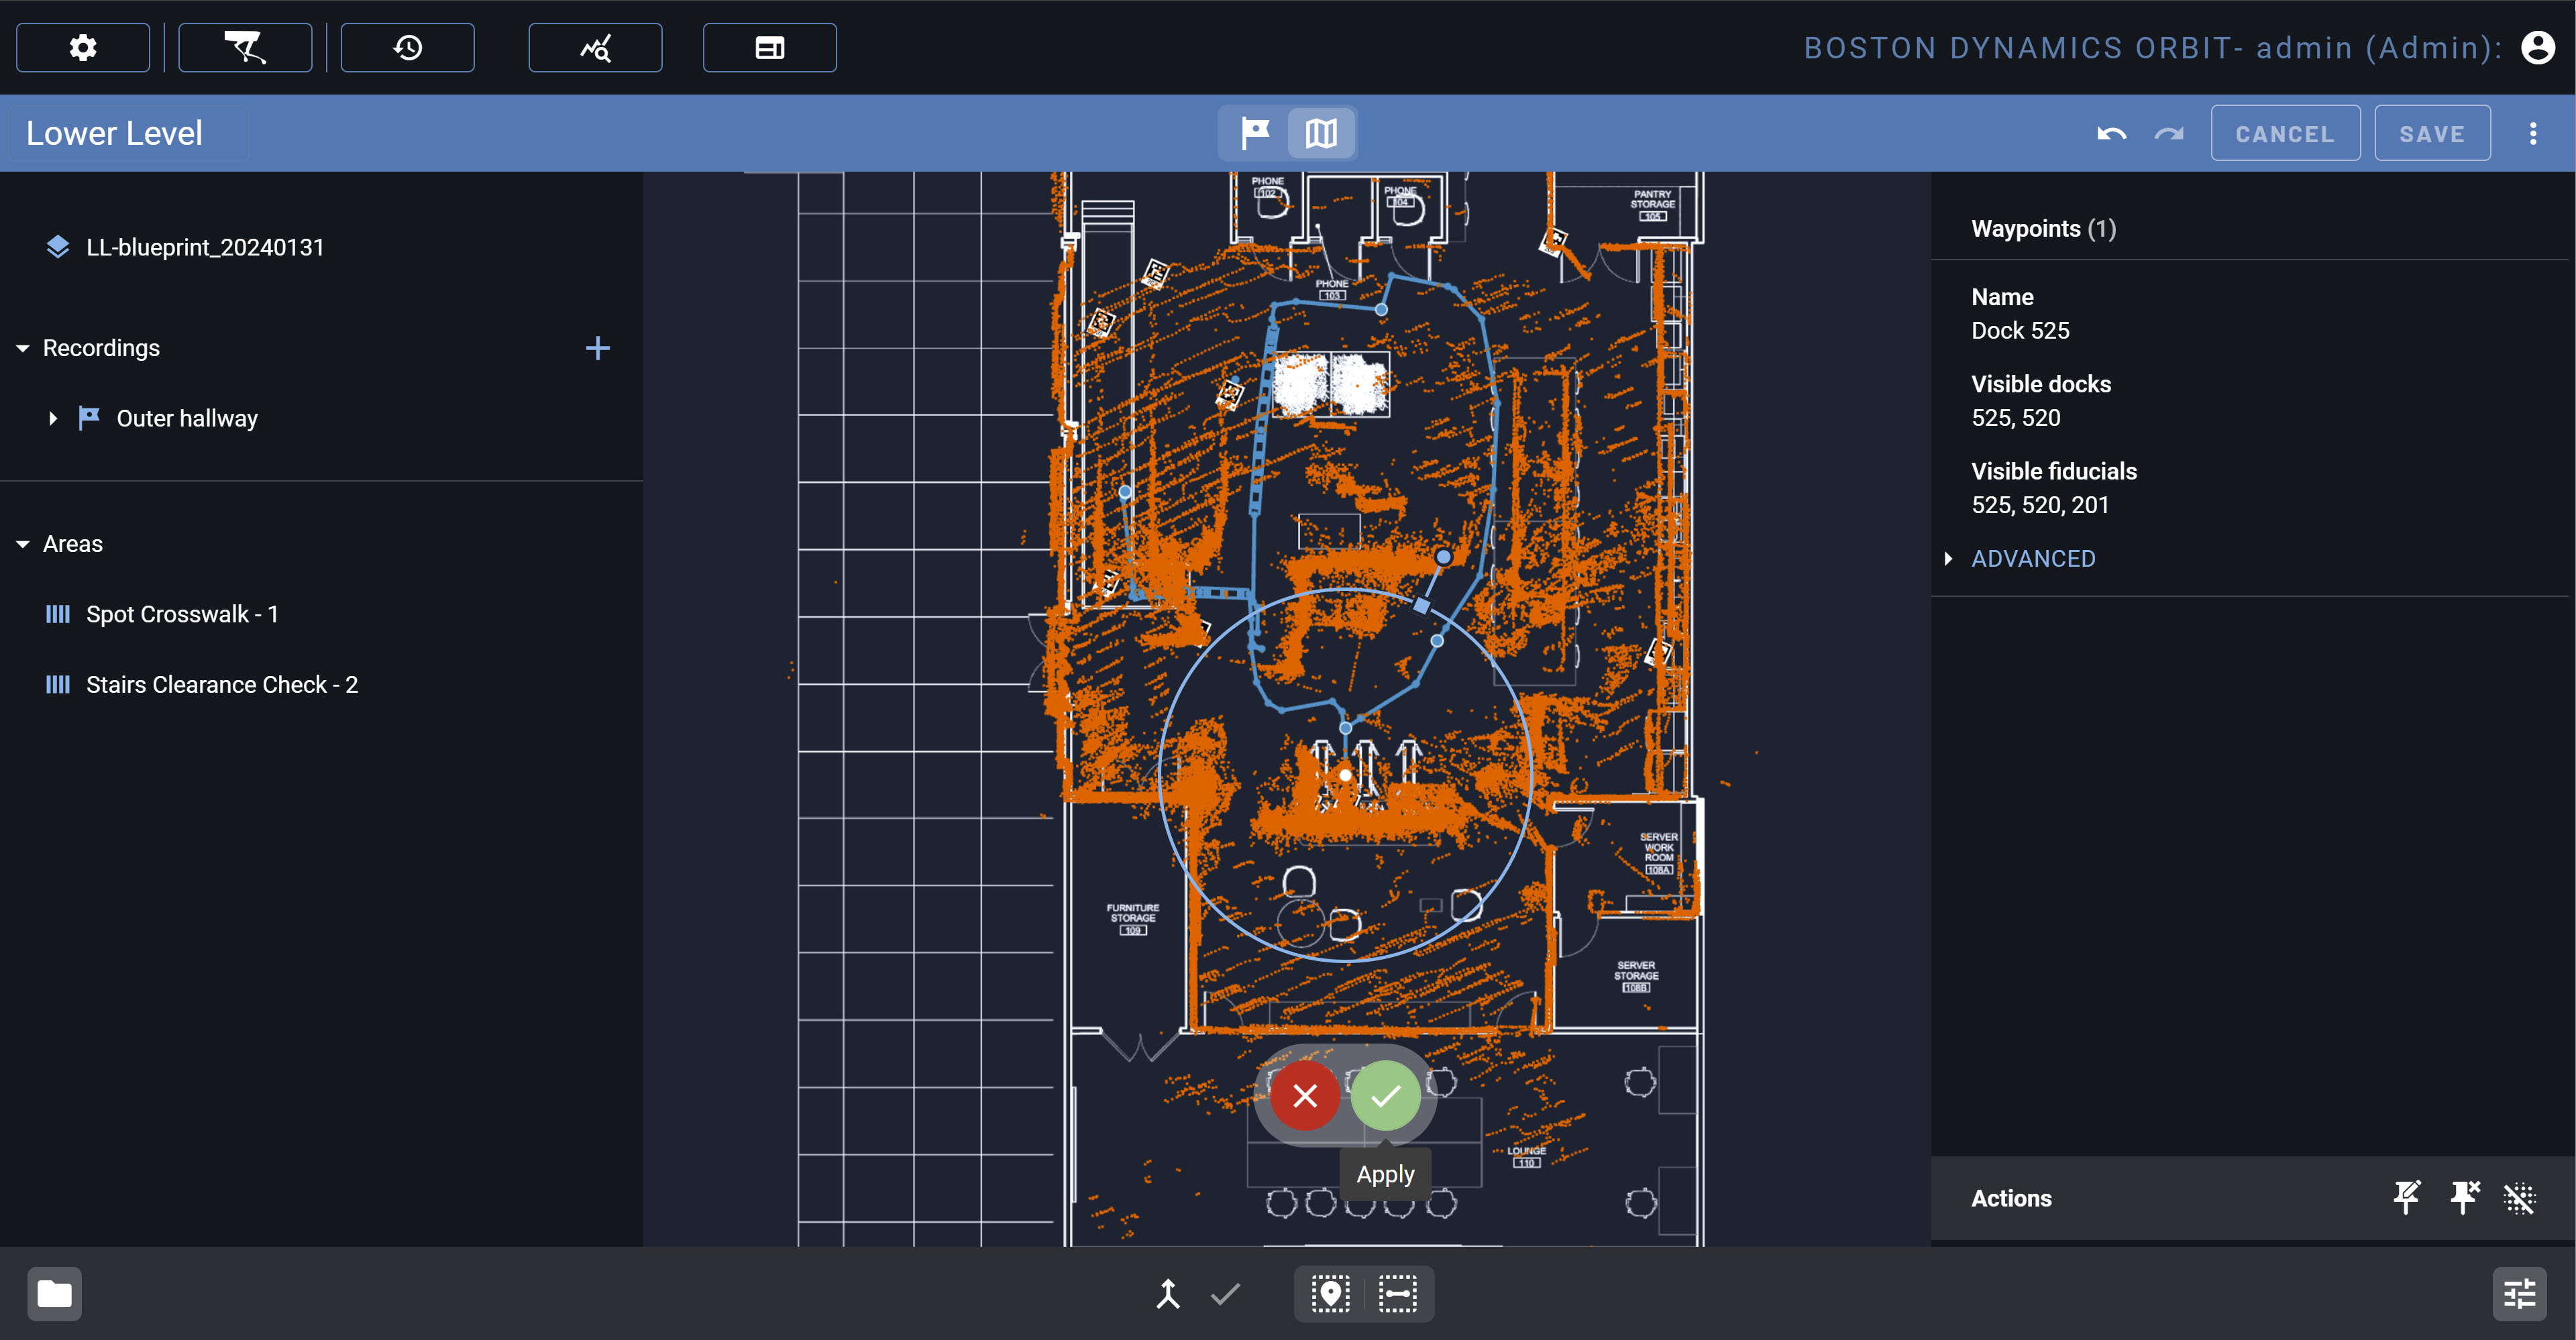Click the CANCEL button
Viewport: 2576px width, 1340px height.
(2286, 132)
